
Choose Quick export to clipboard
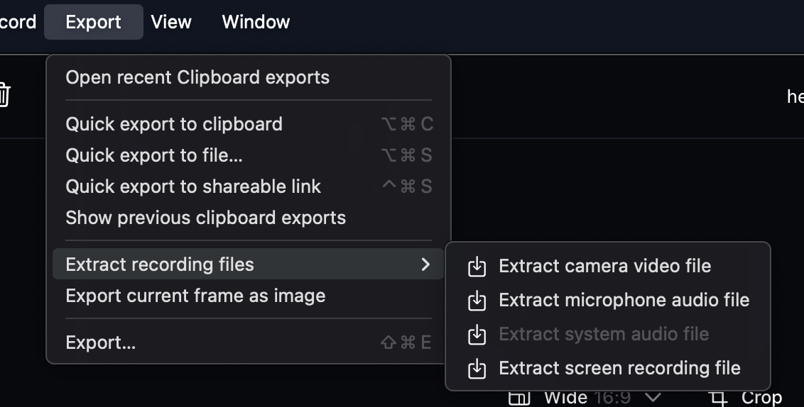point(174,124)
